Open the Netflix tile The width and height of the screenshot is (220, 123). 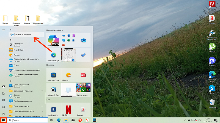[x=68, y=110]
